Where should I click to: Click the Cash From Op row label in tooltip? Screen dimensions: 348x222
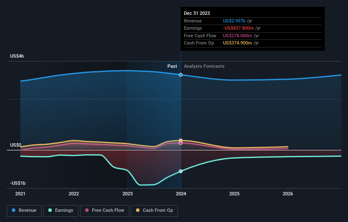[x=199, y=43]
